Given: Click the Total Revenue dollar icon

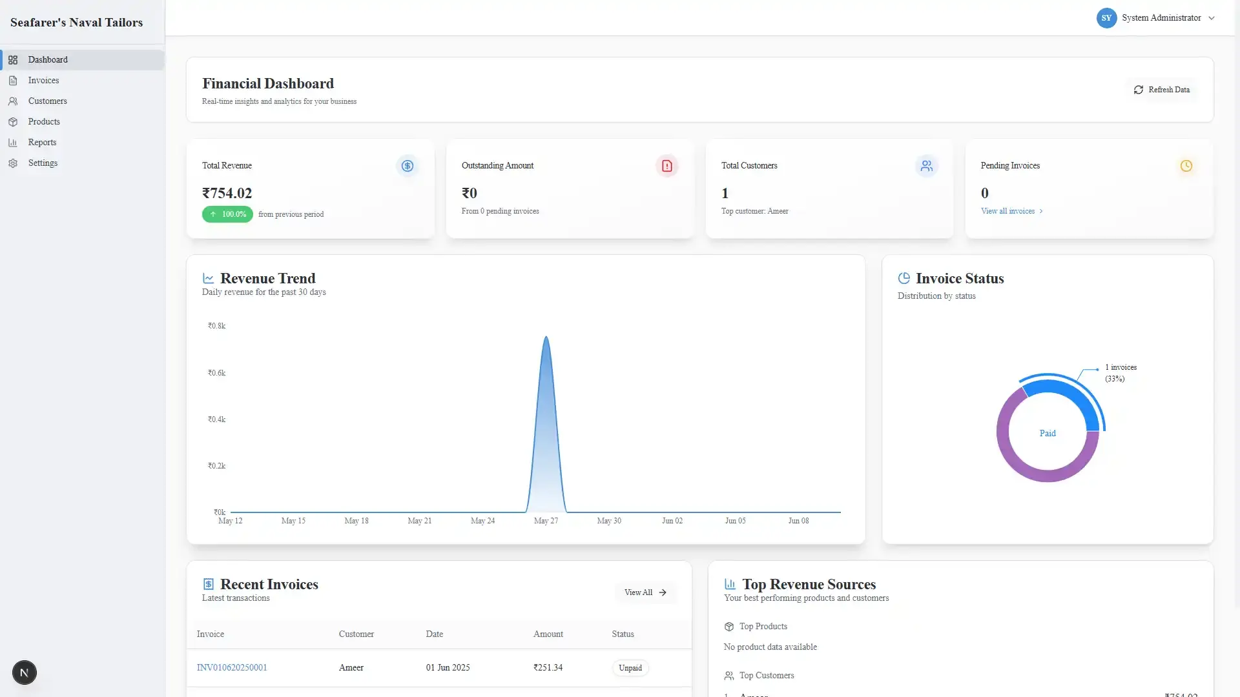Looking at the screenshot, I should click(408, 166).
